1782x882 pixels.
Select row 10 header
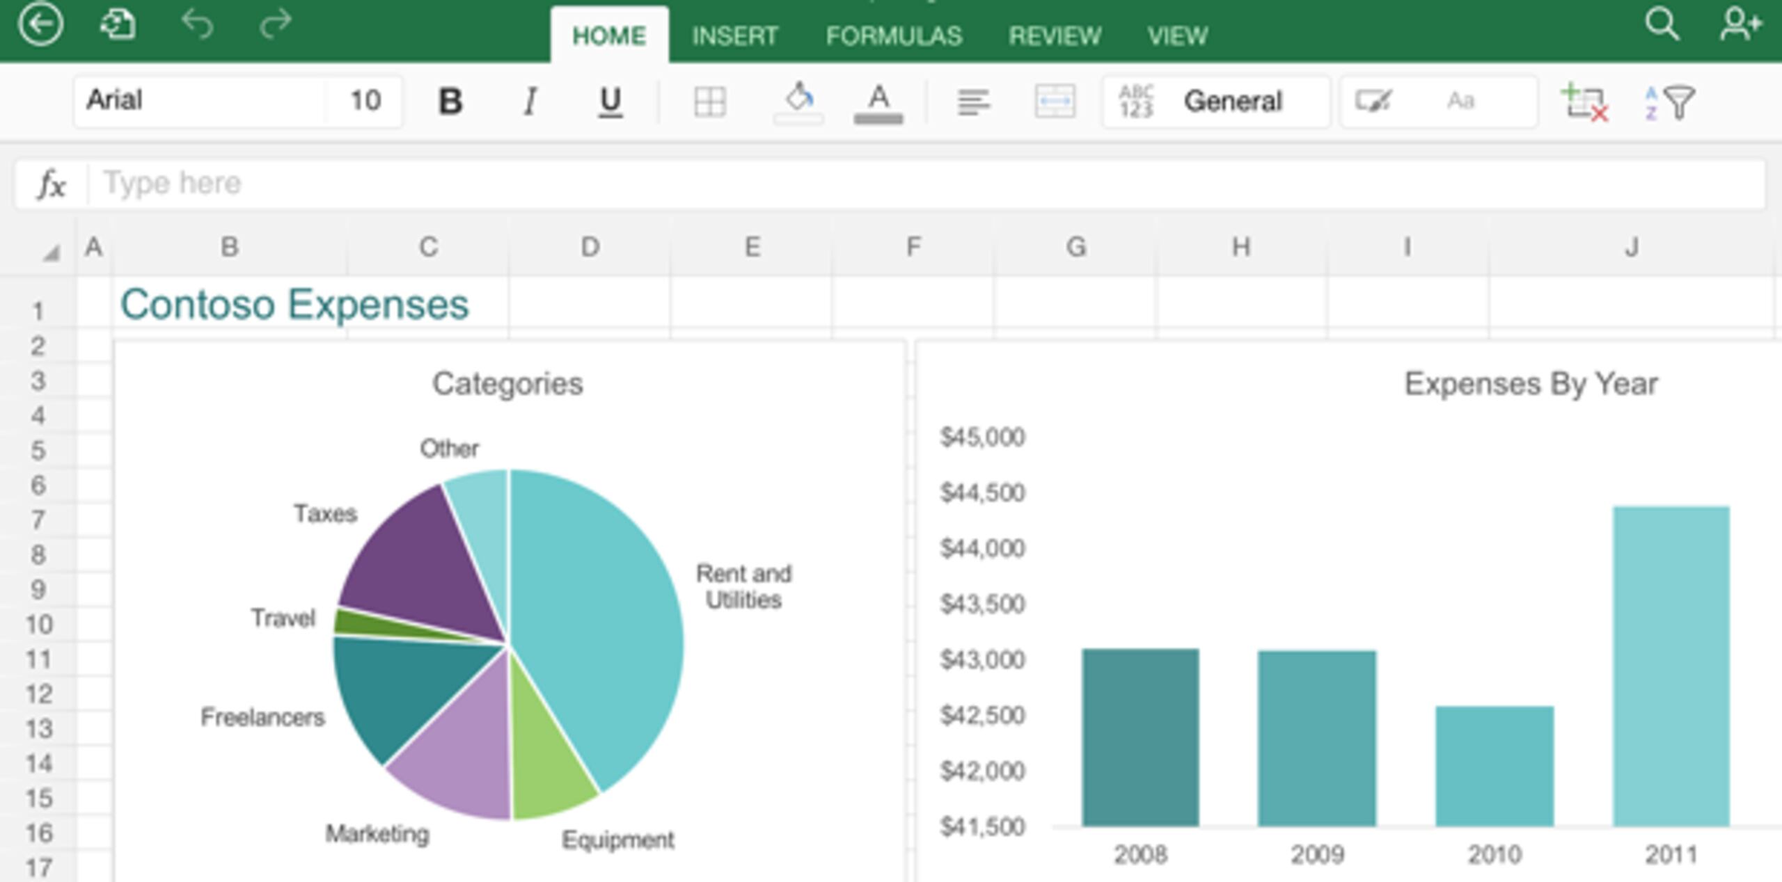pyautogui.click(x=38, y=624)
